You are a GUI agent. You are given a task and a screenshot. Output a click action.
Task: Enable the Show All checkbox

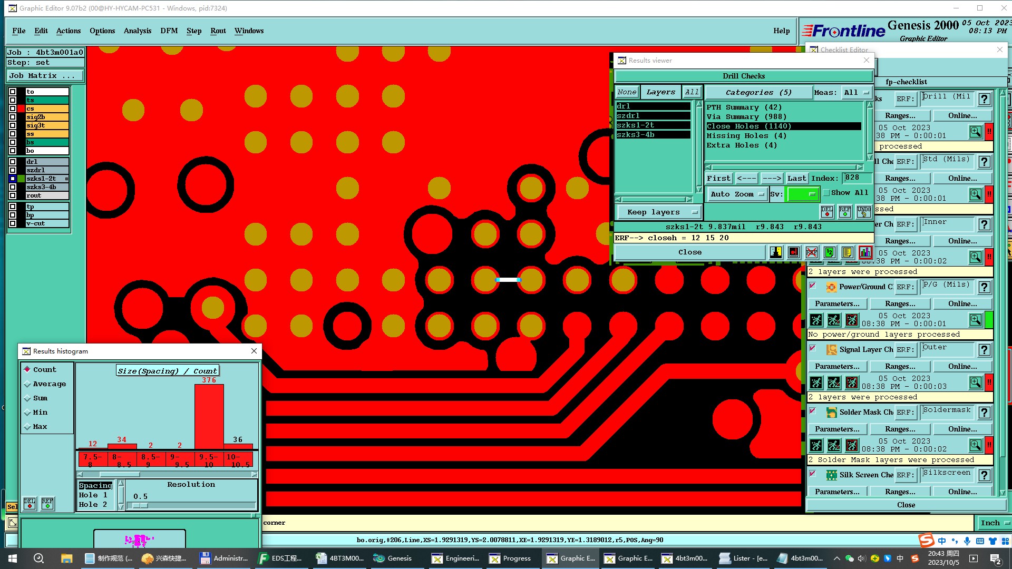826,193
